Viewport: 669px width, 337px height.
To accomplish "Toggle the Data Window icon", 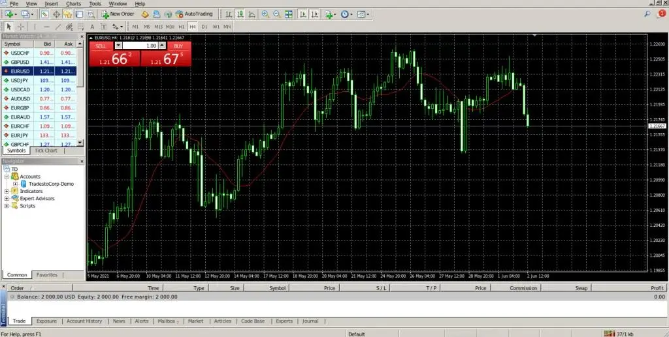I will coord(56,14).
